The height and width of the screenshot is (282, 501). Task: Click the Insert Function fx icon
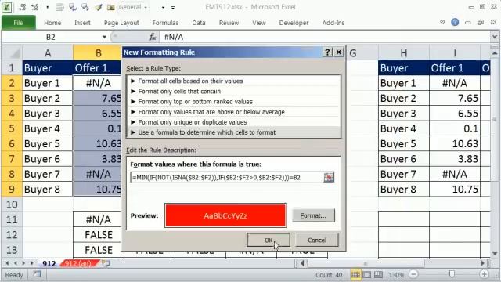153,37
